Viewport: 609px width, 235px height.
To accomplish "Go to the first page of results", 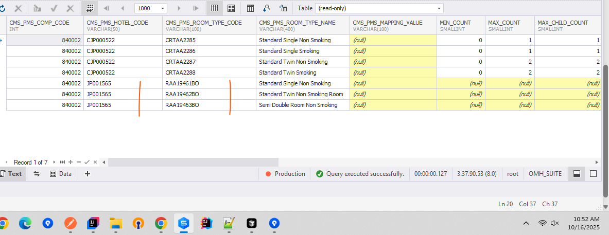I will coord(107,8).
